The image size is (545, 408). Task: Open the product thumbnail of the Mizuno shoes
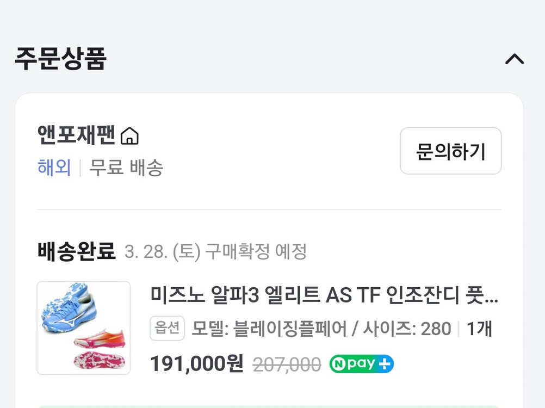pos(83,327)
